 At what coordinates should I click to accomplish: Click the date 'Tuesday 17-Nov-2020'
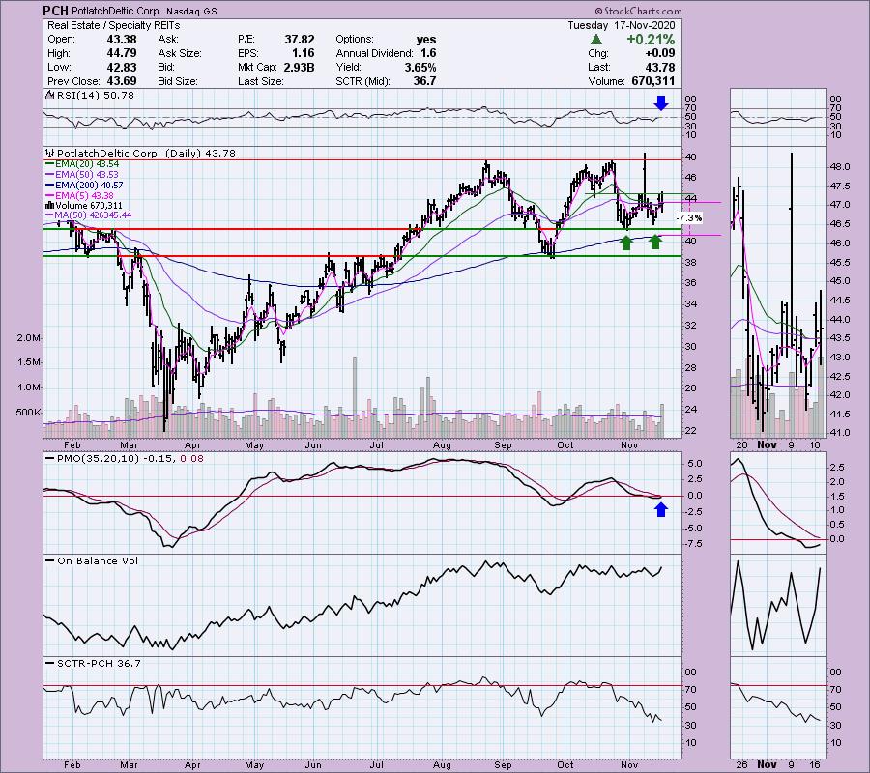tap(622, 25)
